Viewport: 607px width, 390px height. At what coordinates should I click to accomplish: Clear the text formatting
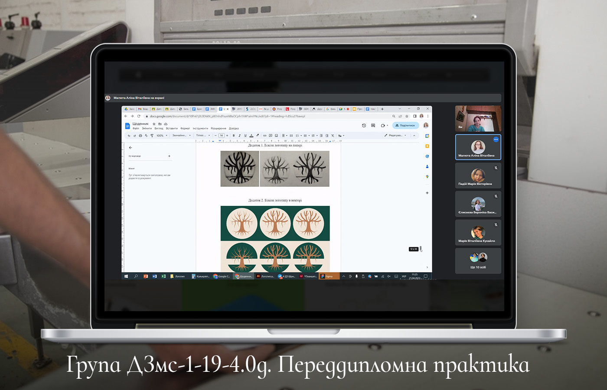pyautogui.click(x=333, y=136)
